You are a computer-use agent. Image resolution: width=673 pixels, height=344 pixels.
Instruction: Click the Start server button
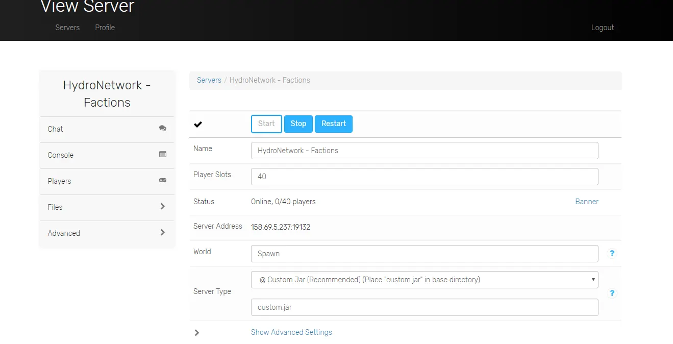click(x=266, y=124)
